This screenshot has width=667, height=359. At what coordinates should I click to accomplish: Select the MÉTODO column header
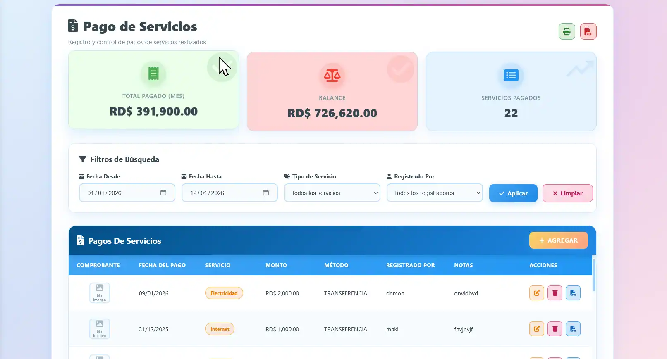(336, 265)
